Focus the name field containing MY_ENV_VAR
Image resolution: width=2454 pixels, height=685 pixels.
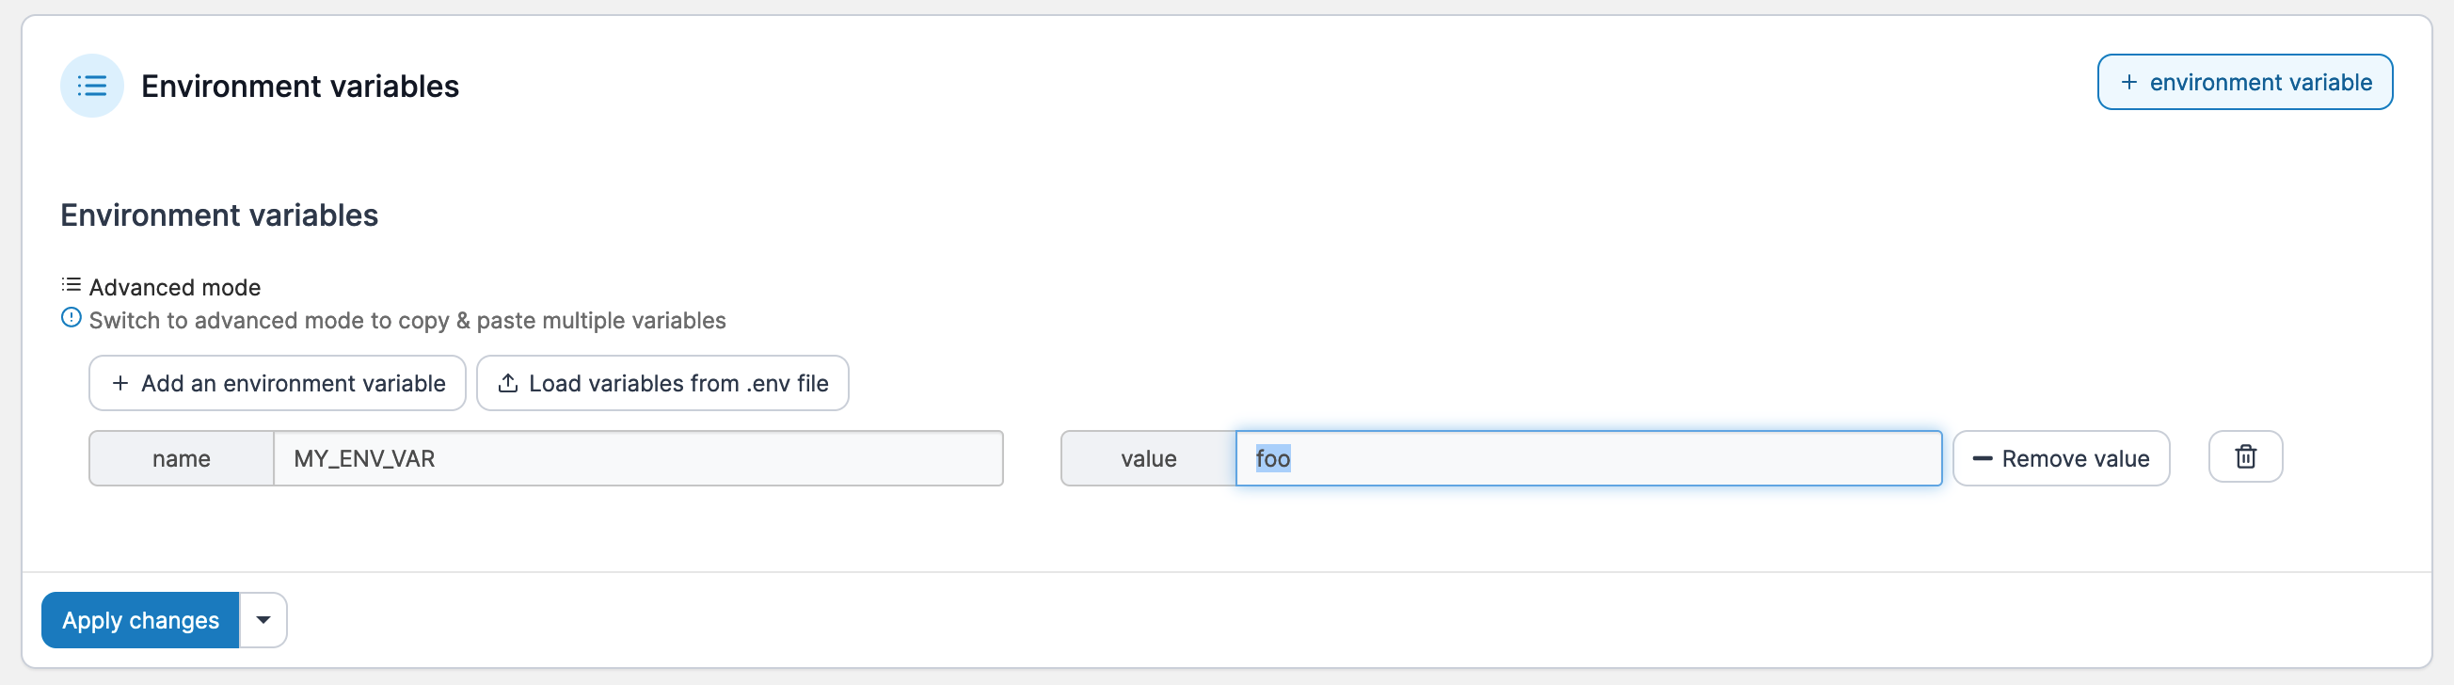pyautogui.click(x=637, y=458)
